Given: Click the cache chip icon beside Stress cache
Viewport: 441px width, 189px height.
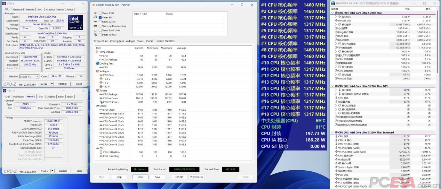Looking at the screenshot, I should [x=95, y=22].
